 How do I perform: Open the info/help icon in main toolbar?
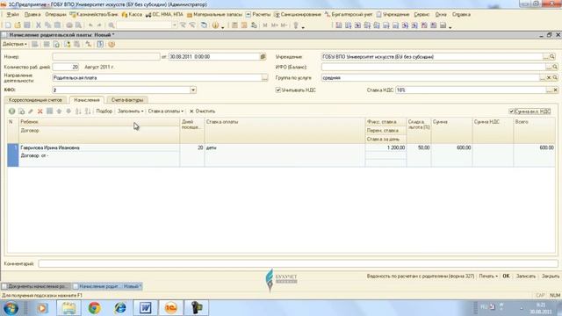(x=215, y=25)
